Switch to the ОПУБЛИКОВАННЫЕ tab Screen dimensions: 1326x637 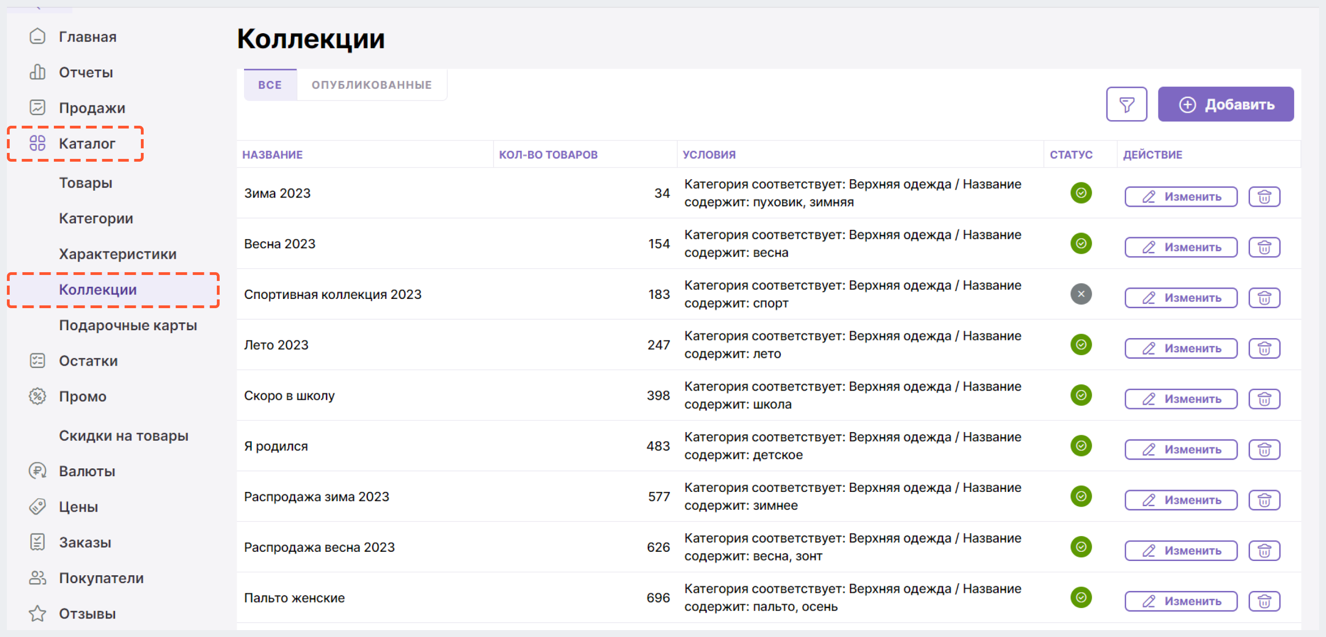tap(372, 84)
